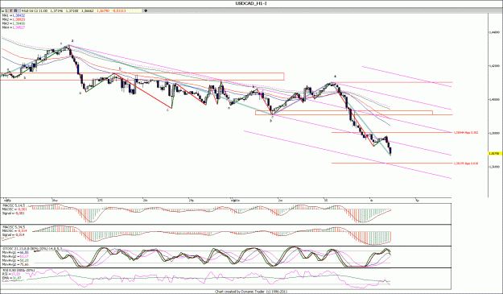Click the USDCAD chart title

(x=251, y=3)
